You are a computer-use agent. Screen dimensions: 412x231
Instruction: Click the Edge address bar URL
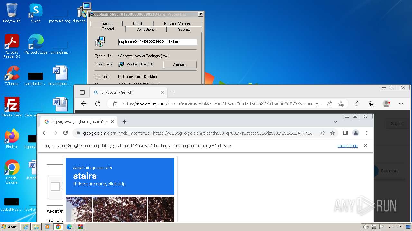[x=222, y=104]
